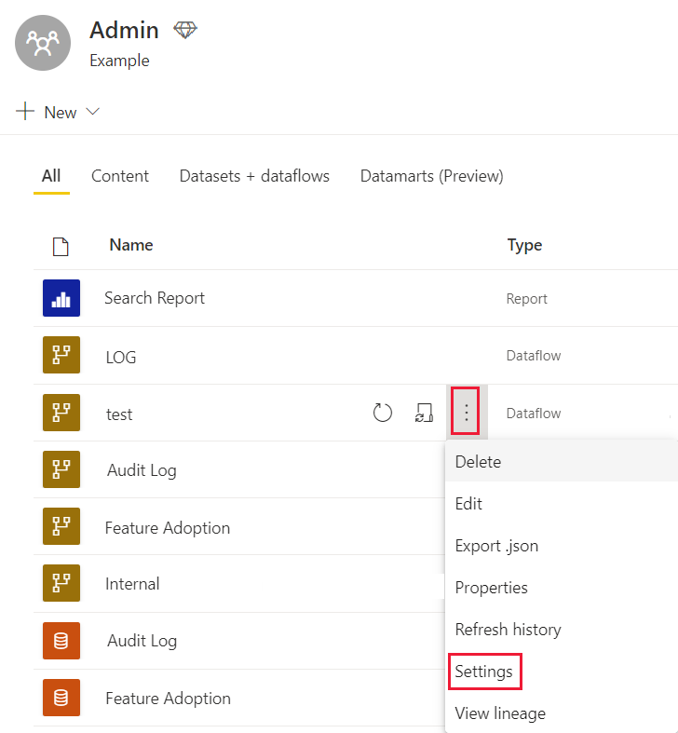Click the orange Audit Log dataset icon
678x733 pixels.
[x=61, y=641]
